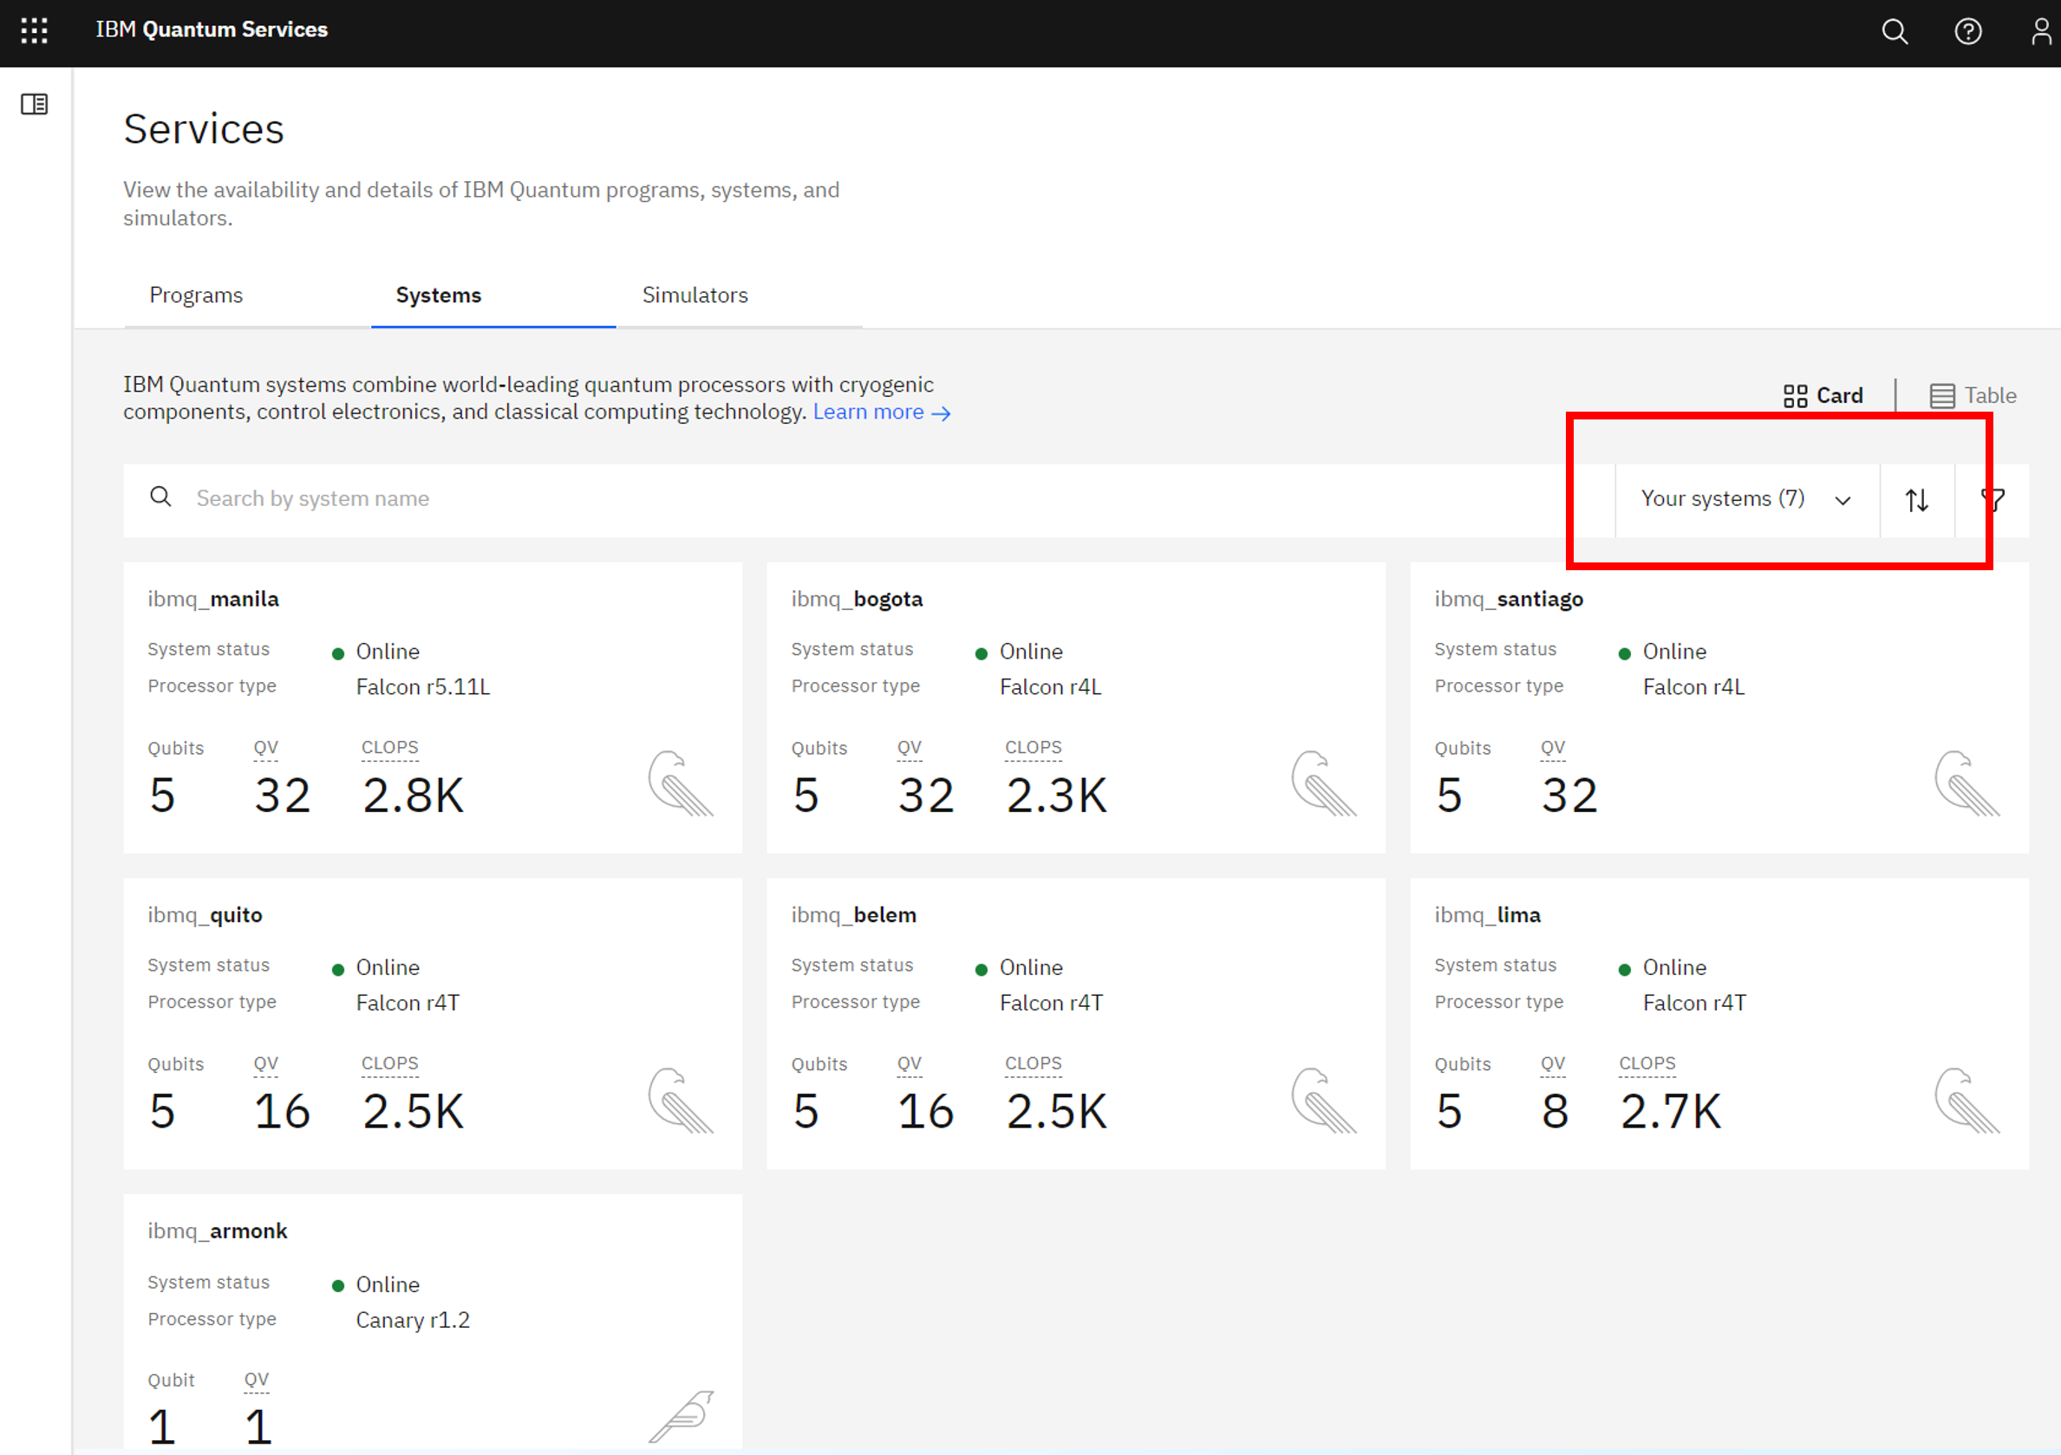Follow the Learn more link

pos(882,412)
